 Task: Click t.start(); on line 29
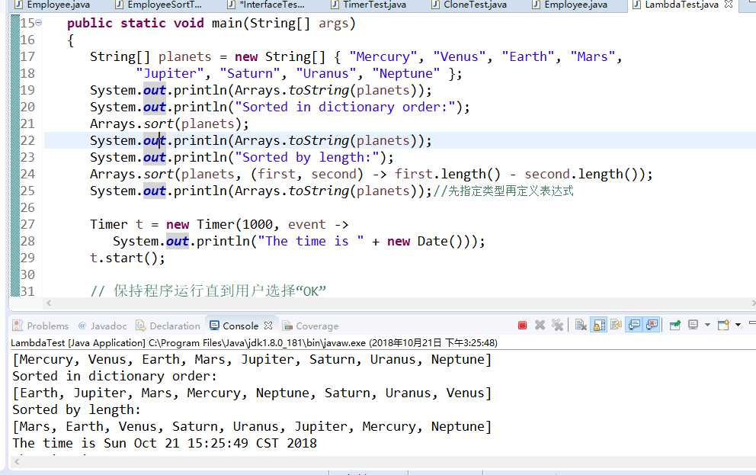click(x=127, y=258)
